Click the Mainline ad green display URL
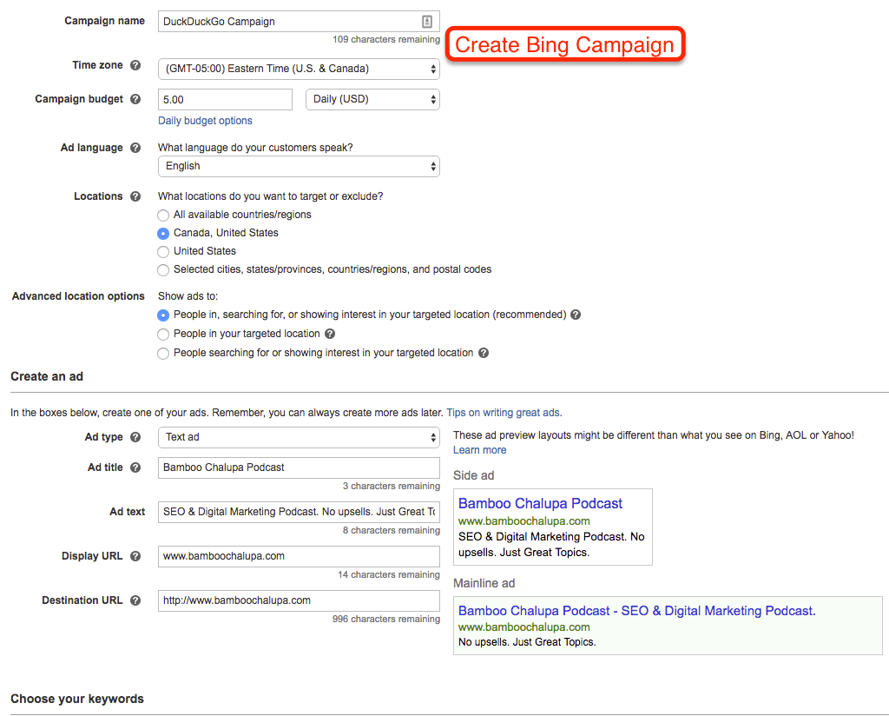This screenshot has height=716, width=889. click(x=524, y=626)
